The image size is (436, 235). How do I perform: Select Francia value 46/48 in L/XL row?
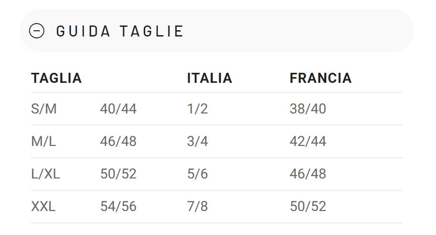click(307, 174)
